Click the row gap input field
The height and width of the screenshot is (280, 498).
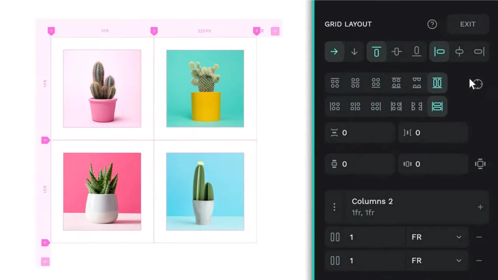360,133
